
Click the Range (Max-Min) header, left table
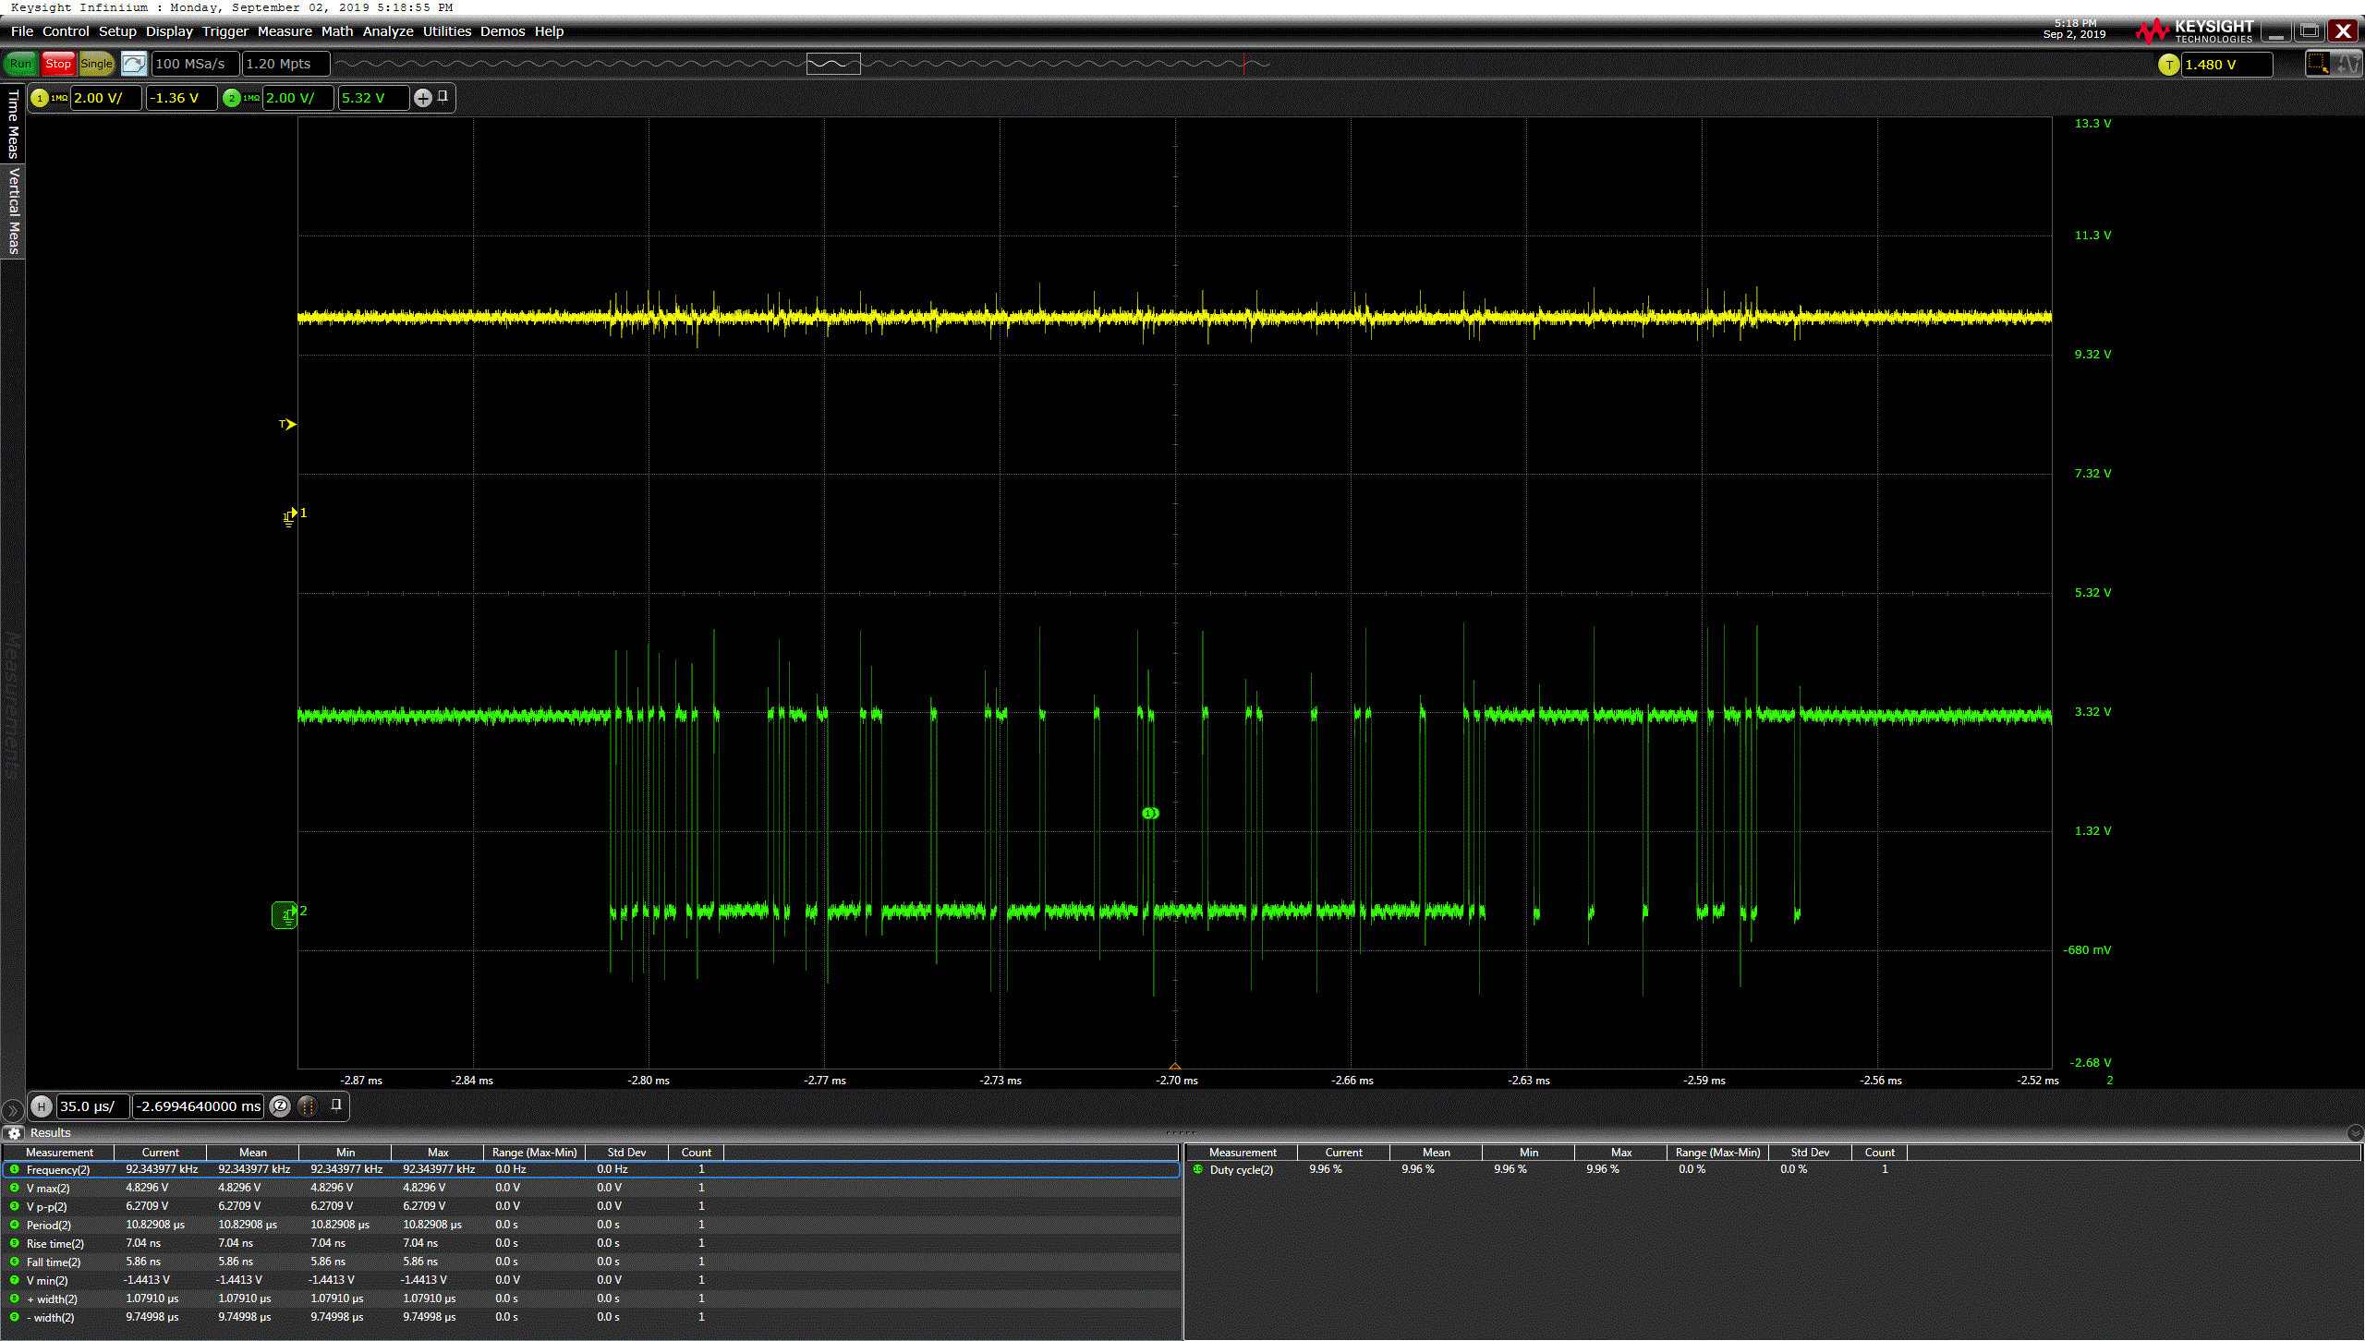(534, 1153)
